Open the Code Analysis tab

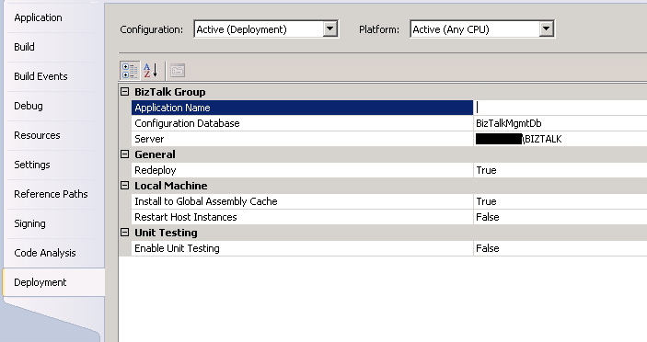coord(45,253)
